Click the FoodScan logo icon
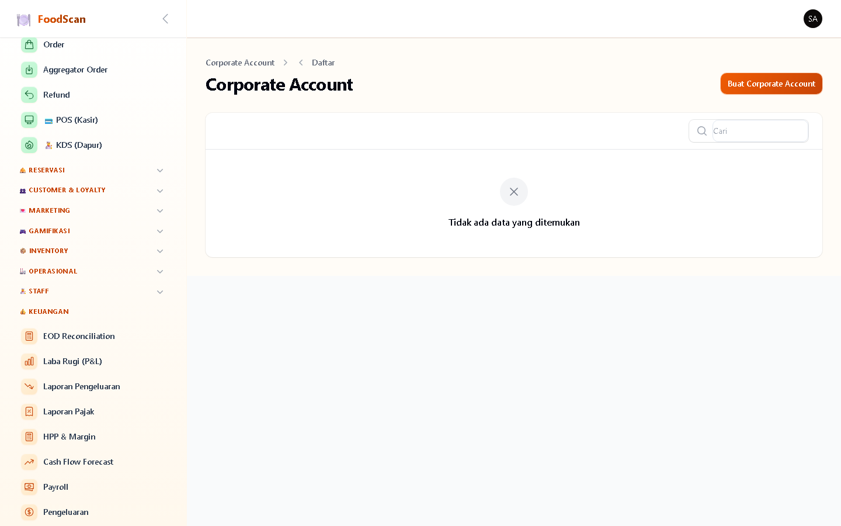 point(23,19)
